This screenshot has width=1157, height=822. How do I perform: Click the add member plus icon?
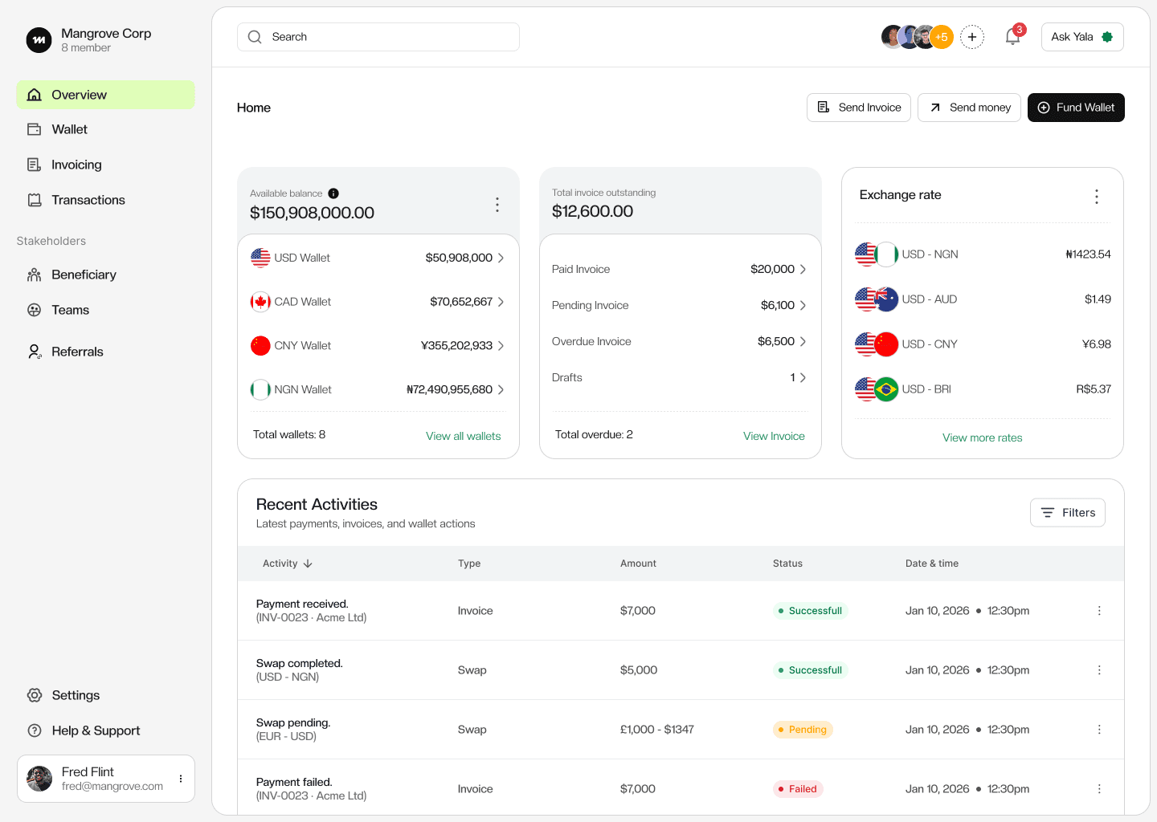(972, 37)
